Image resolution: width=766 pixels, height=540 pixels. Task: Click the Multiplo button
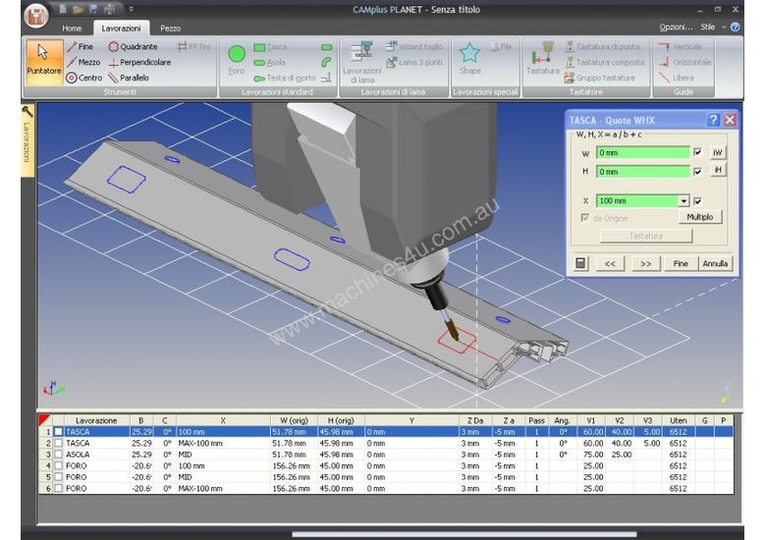coord(700,217)
